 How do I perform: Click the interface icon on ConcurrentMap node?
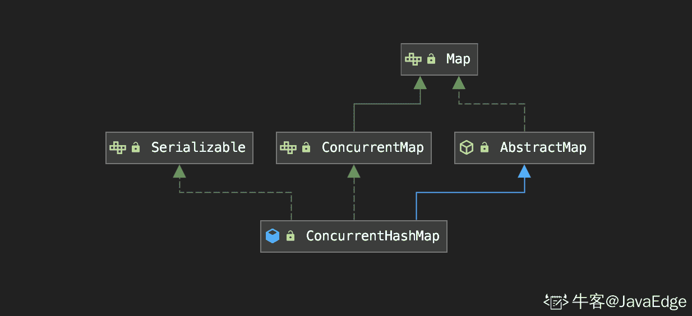288,147
